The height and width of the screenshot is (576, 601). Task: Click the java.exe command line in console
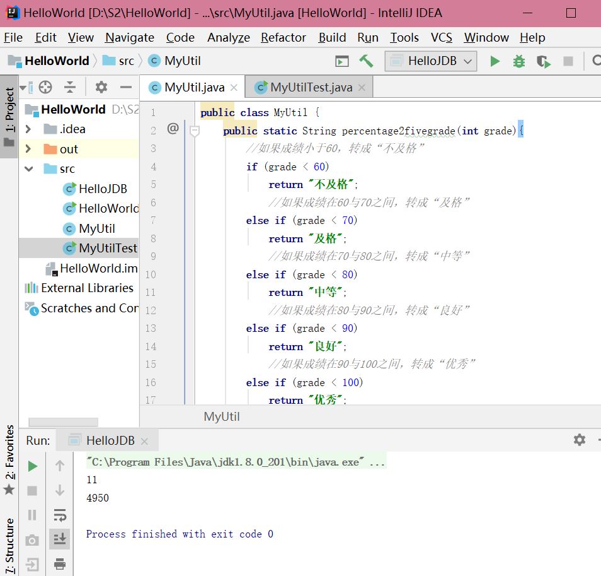click(236, 462)
